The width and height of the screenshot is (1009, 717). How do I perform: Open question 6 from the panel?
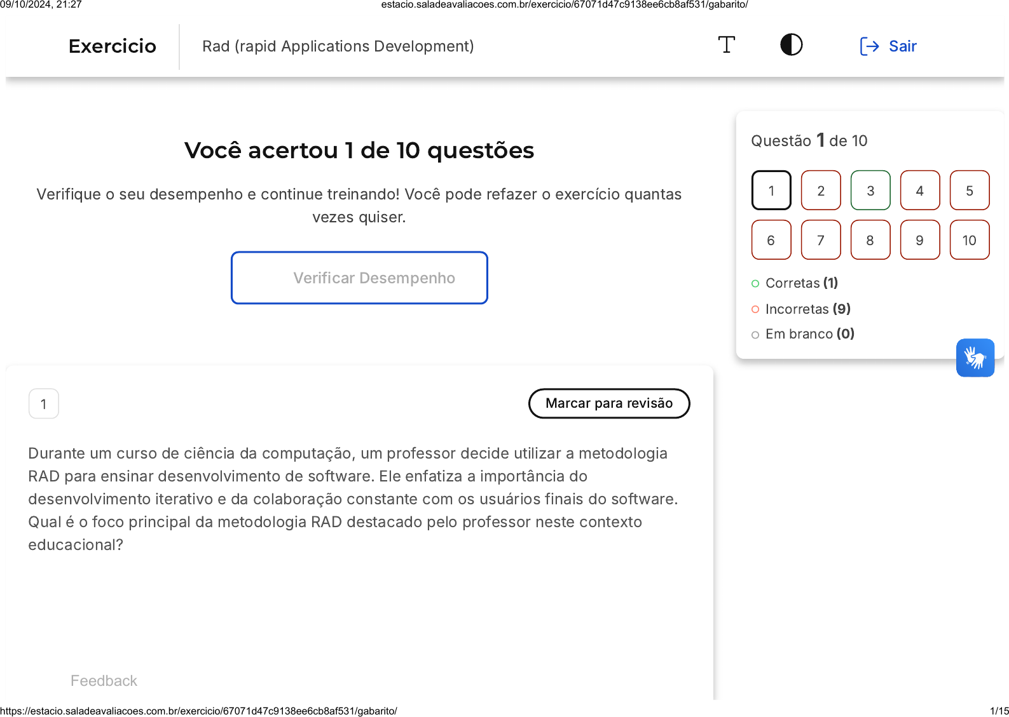[x=771, y=240]
